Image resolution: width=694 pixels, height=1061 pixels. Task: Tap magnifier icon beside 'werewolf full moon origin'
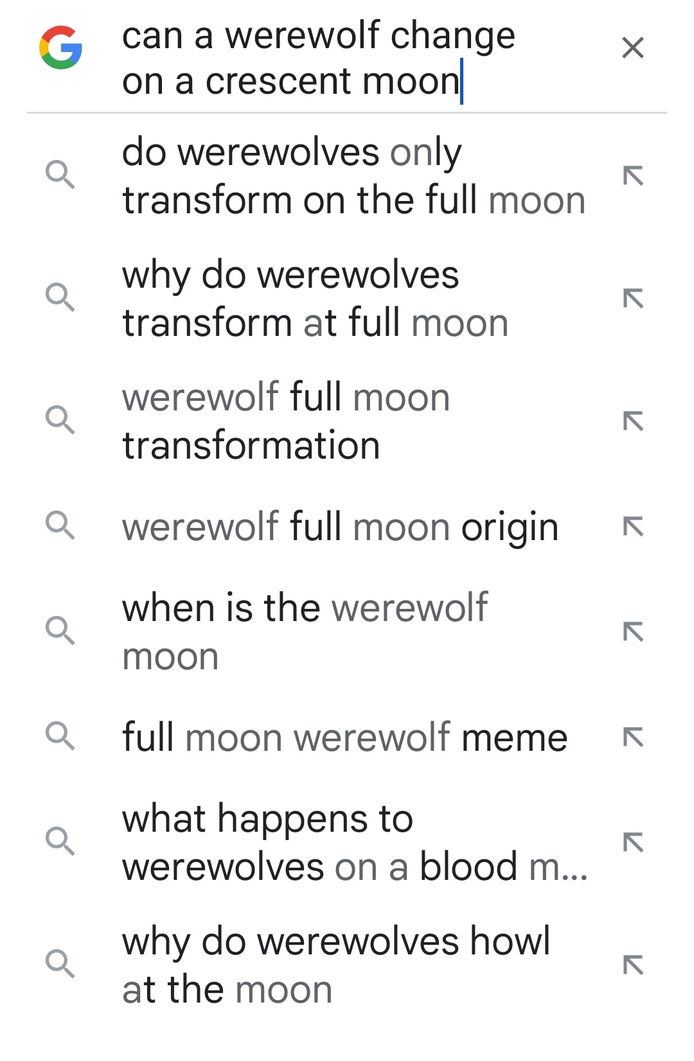point(60,526)
